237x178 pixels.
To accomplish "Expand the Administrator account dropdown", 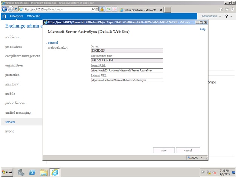I will point(211,16).
